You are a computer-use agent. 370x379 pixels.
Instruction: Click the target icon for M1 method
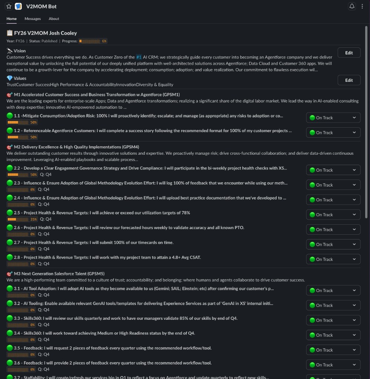(9, 94)
